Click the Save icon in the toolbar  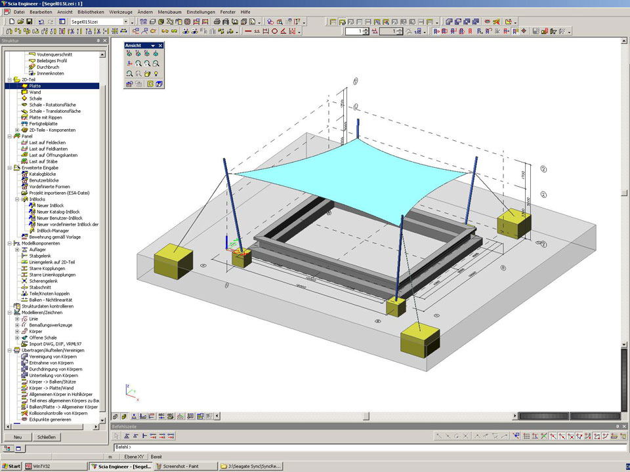pyautogui.click(x=30, y=22)
